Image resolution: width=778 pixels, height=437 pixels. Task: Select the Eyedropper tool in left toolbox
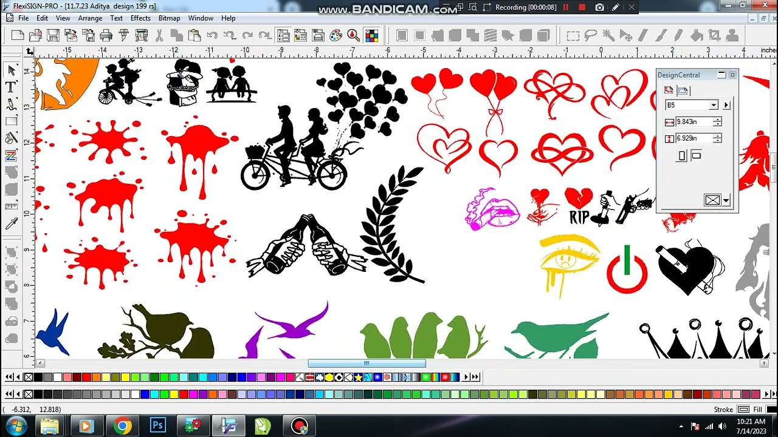12,224
